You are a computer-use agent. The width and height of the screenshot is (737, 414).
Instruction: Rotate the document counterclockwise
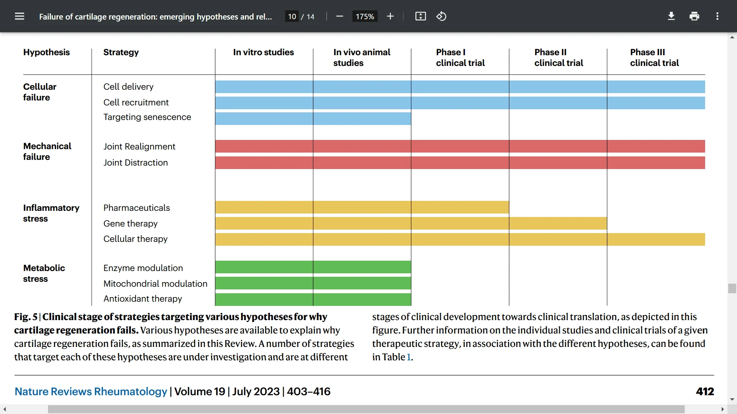(441, 16)
